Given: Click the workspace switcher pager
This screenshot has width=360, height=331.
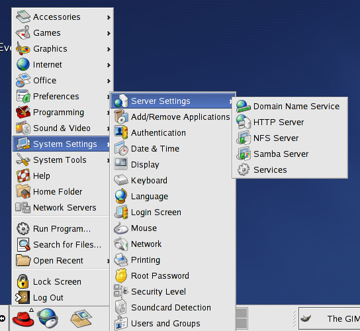Looking at the screenshot, I should point(242,318).
